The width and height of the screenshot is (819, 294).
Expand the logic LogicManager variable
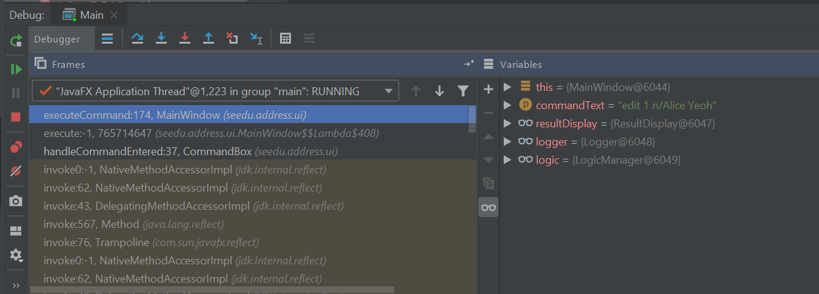tap(507, 160)
